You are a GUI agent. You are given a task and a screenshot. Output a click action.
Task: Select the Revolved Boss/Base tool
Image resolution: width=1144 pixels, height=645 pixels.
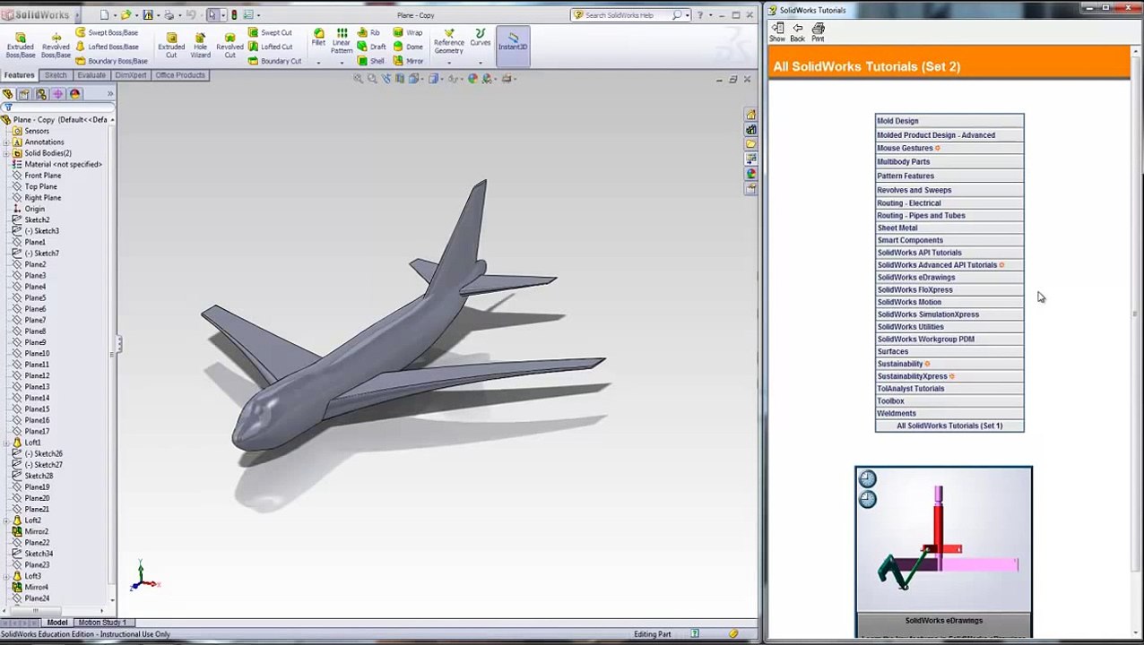pyautogui.click(x=56, y=45)
